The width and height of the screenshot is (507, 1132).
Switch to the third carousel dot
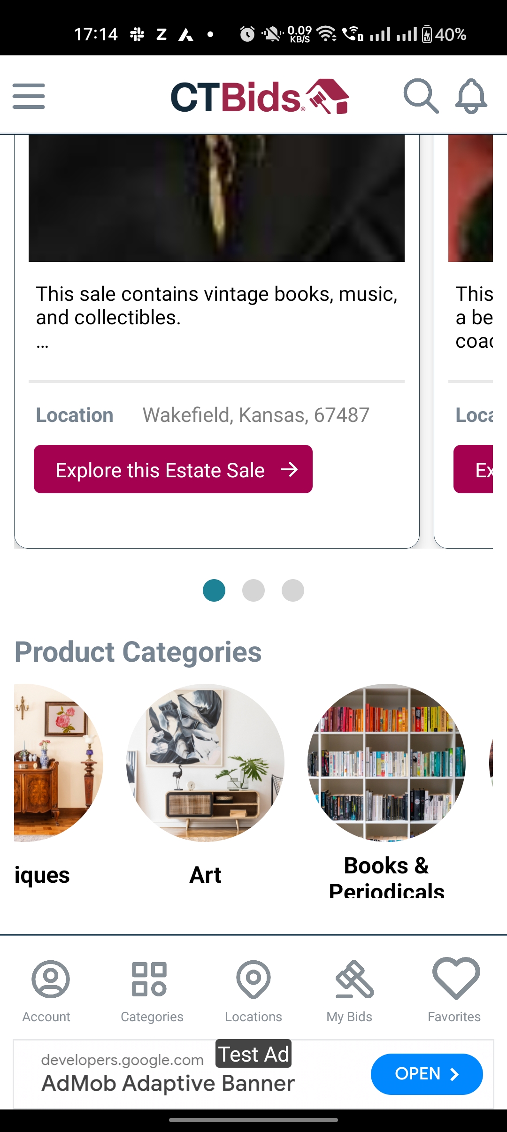293,590
